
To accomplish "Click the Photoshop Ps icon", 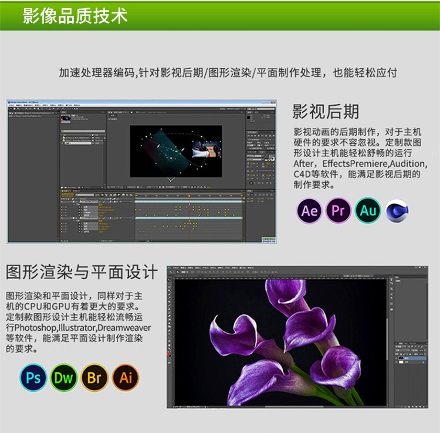I will point(33,378).
